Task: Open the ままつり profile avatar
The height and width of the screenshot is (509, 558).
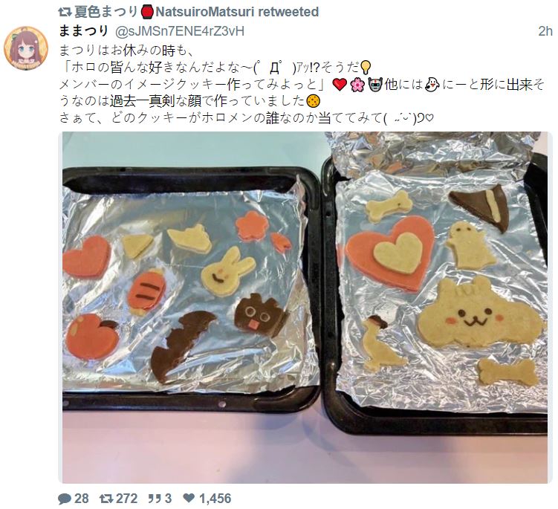Action: pos(25,48)
